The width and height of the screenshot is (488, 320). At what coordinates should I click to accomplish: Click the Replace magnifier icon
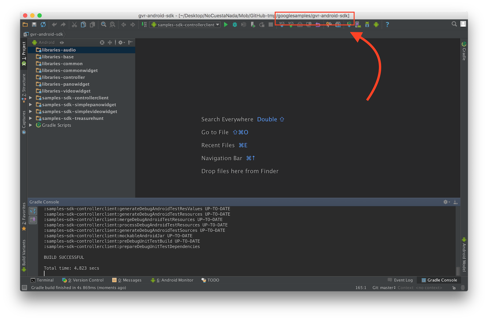(113, 25)
